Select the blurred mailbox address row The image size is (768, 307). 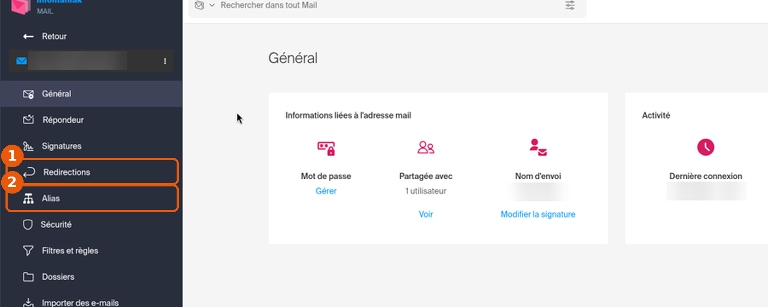(91, 61)
